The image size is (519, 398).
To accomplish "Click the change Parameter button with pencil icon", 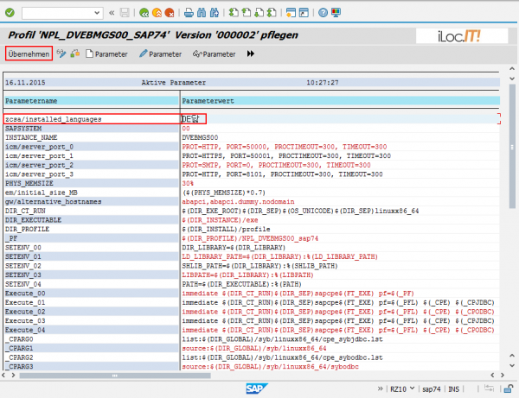I will 159,54.
